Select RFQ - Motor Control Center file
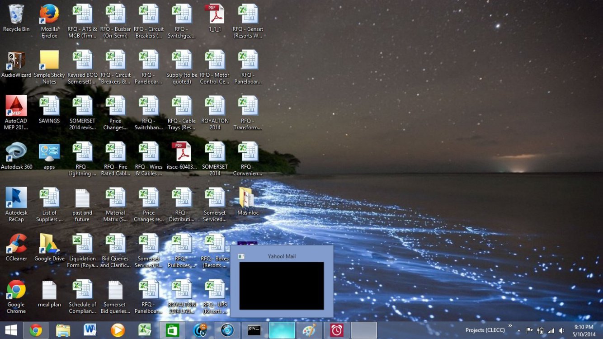The image size is (603, 339). (x=215, y=67)
